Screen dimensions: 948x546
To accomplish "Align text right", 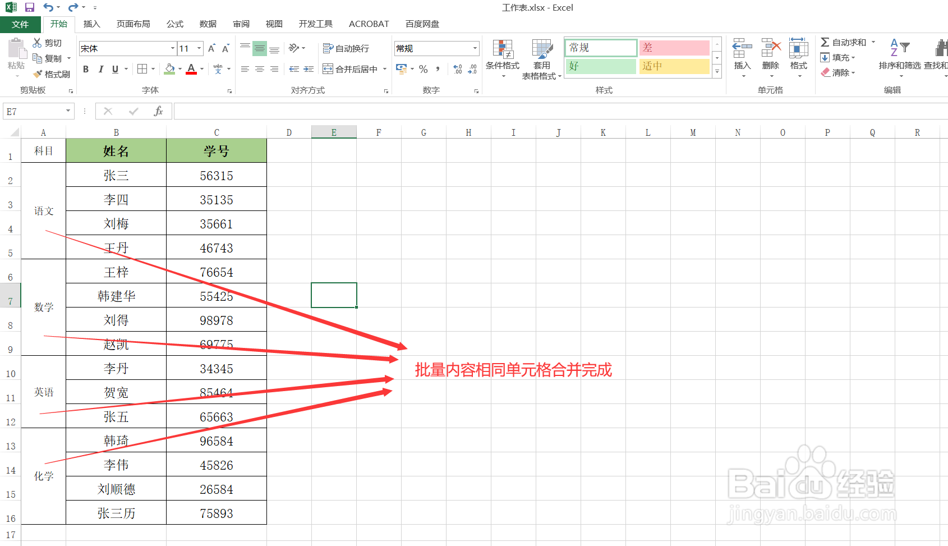I will [x=274, y=69].
